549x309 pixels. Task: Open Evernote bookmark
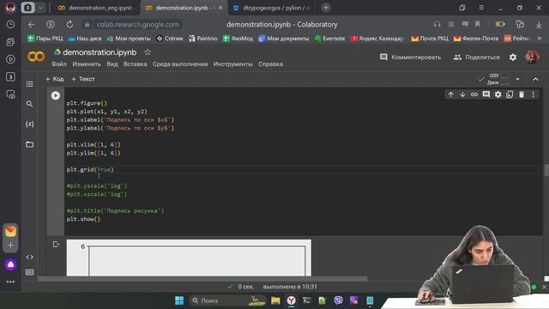pyautogui.click(x=329, y=38)
